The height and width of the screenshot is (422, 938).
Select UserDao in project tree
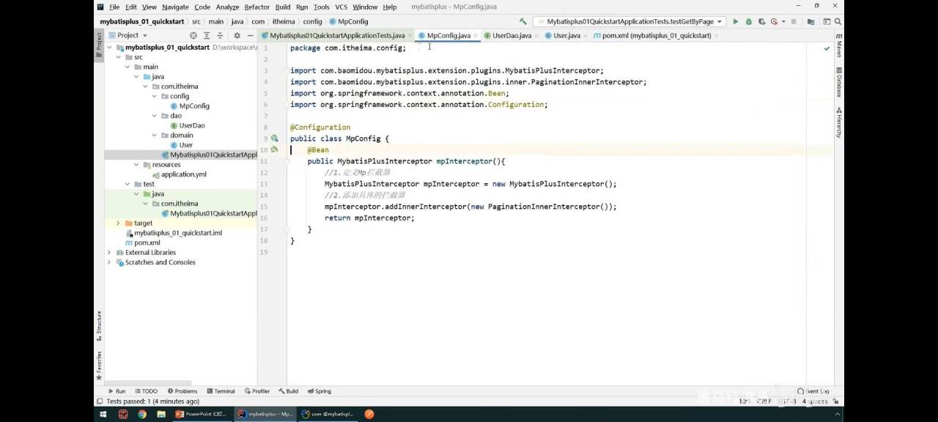pyautogui.click(x=187, y=125)
